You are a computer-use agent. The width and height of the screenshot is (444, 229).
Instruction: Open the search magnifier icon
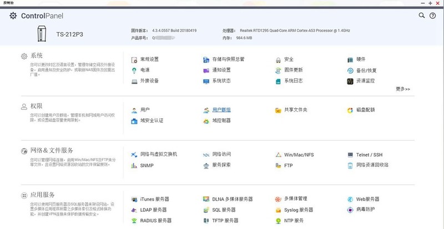tap(422, 16)
